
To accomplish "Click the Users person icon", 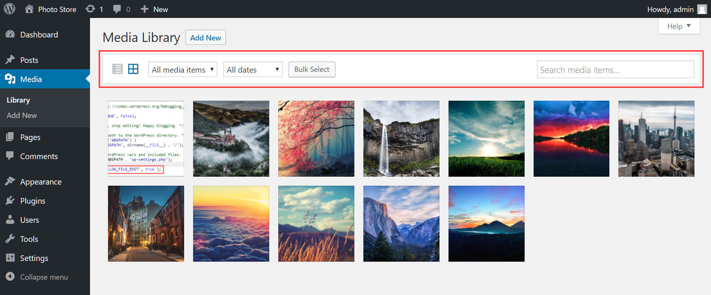I will (10, 219).
